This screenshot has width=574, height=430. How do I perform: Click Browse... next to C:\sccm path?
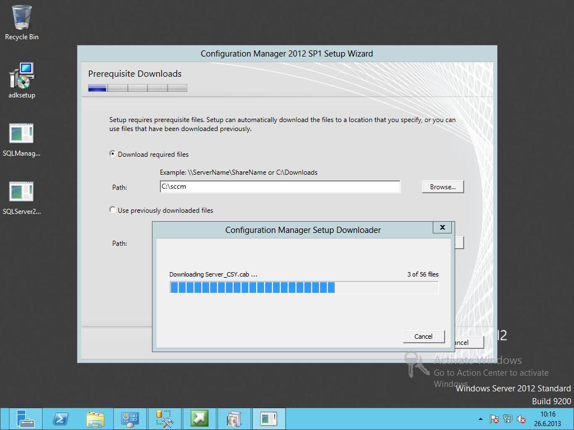coord(443,186)
